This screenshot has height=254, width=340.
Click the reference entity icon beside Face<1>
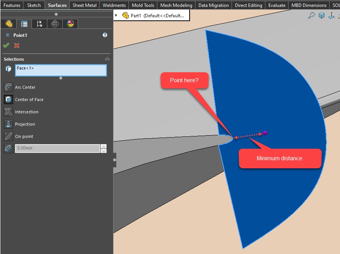(x=8, y=69)
